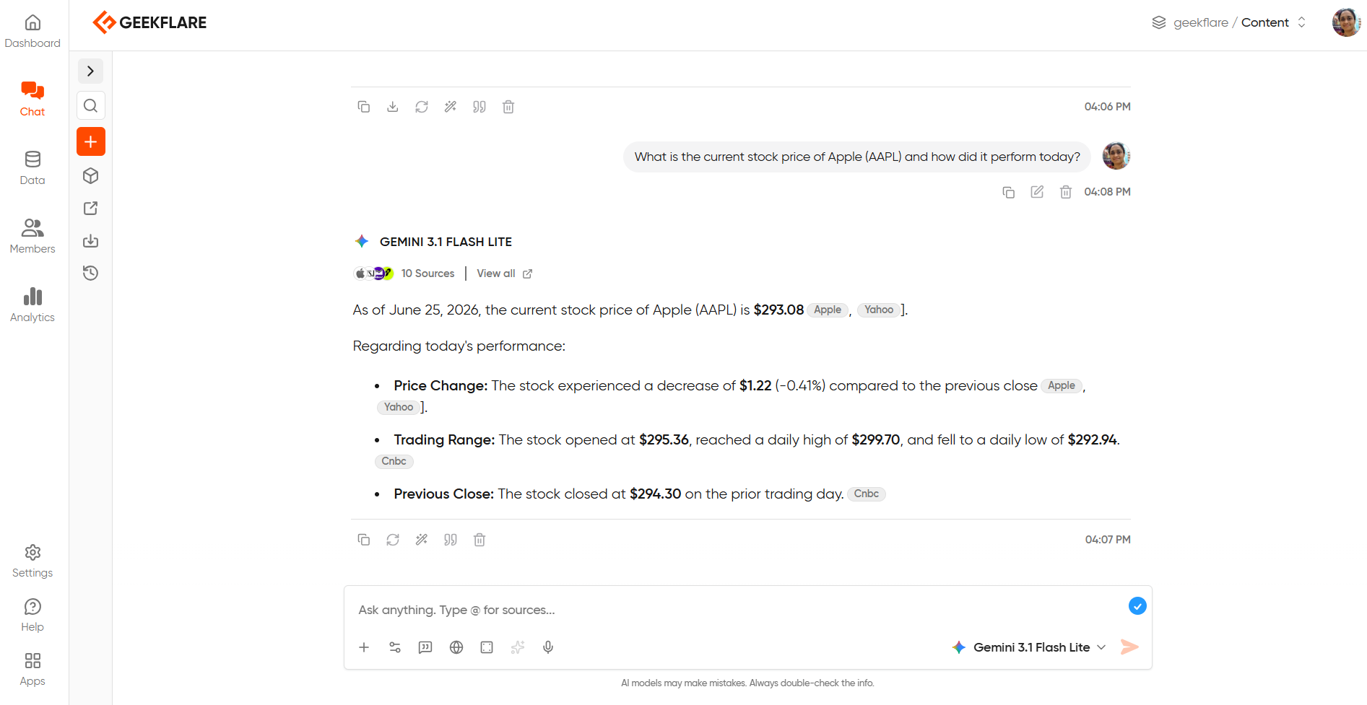Click the magic wand on the 04:06 PM response
Image resolution: width=1367 pixels, height=705 pixels.
[451, 107]
